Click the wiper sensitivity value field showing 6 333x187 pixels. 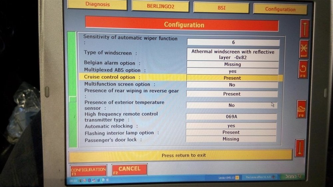(x=233, y=43)
